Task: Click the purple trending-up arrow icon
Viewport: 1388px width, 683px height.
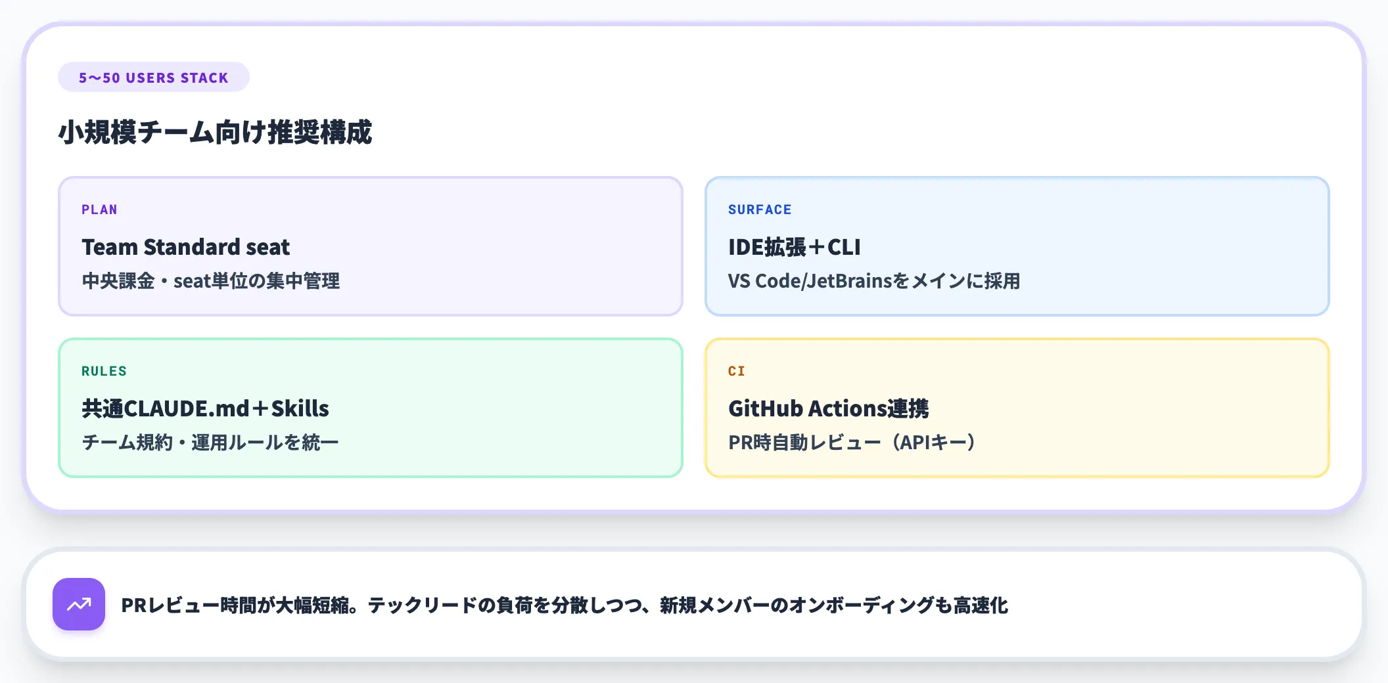Action: tap(79, 604)
